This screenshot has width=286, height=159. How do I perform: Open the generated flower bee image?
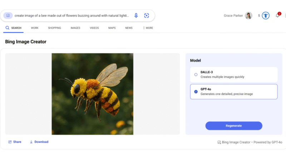tap(92, 94)
